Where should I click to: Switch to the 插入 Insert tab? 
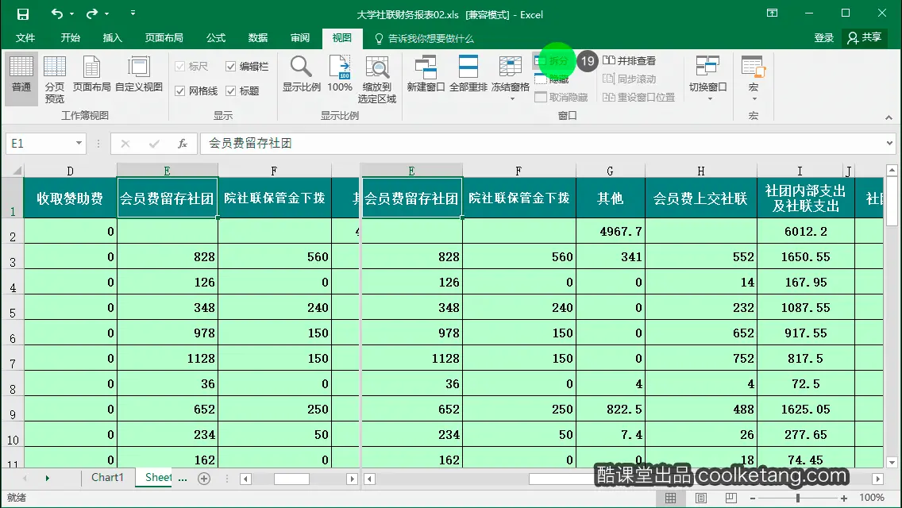pyautogui.click(x=112, y=38)
